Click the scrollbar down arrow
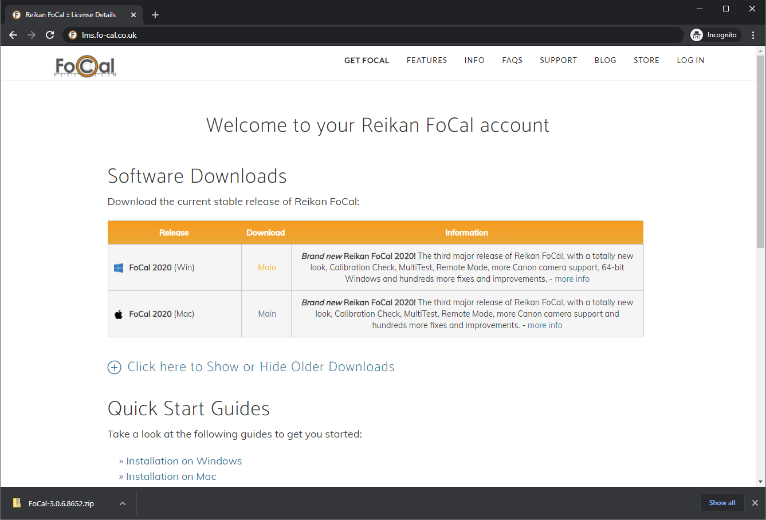The width and height of the screenshot is (766, 520). pyautogui.click(x=761, y=482)
